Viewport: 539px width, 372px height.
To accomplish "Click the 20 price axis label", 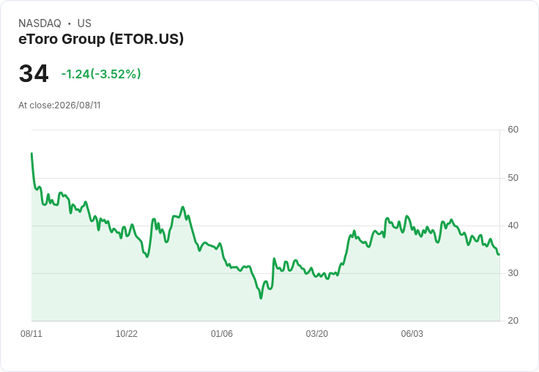I will point(513,321).
